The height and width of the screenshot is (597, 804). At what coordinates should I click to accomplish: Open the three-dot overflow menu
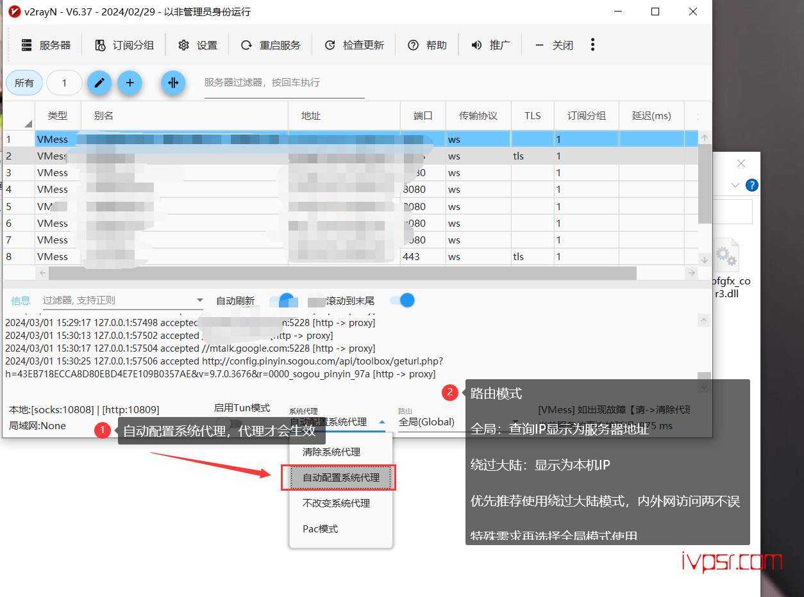pos(592,44)
